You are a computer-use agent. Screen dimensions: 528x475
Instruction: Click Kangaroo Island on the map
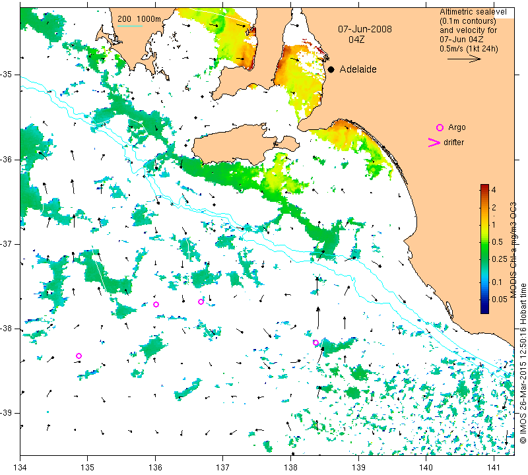(x=236, y=144)
